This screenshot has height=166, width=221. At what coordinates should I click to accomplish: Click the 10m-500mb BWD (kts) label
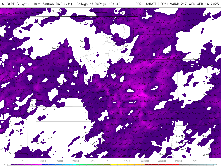(x=52, y=4)
